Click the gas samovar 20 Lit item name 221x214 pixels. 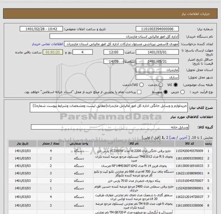[x=134, y=197]
